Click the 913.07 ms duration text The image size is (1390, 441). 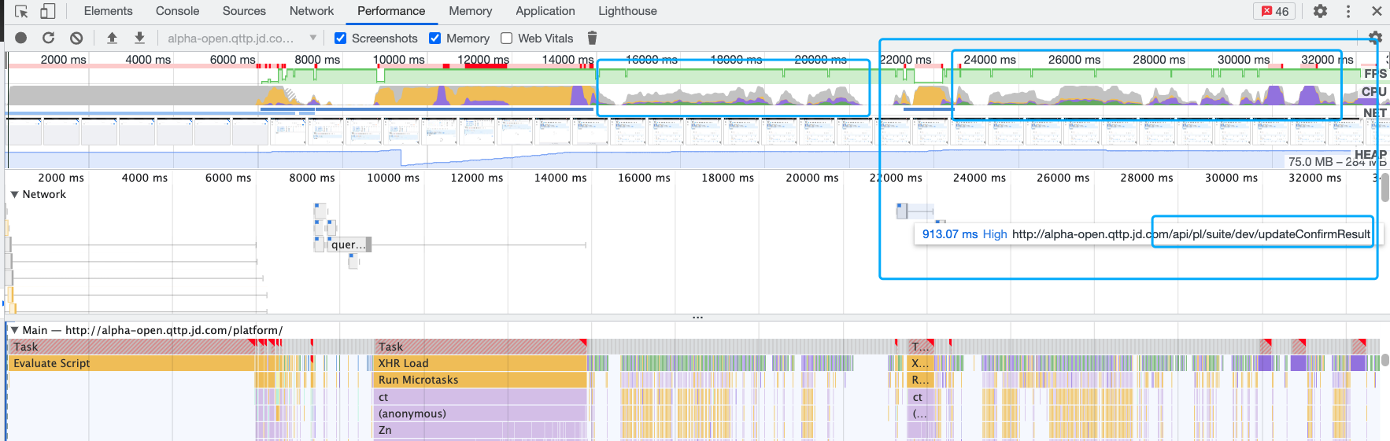[x=950, y=234]
